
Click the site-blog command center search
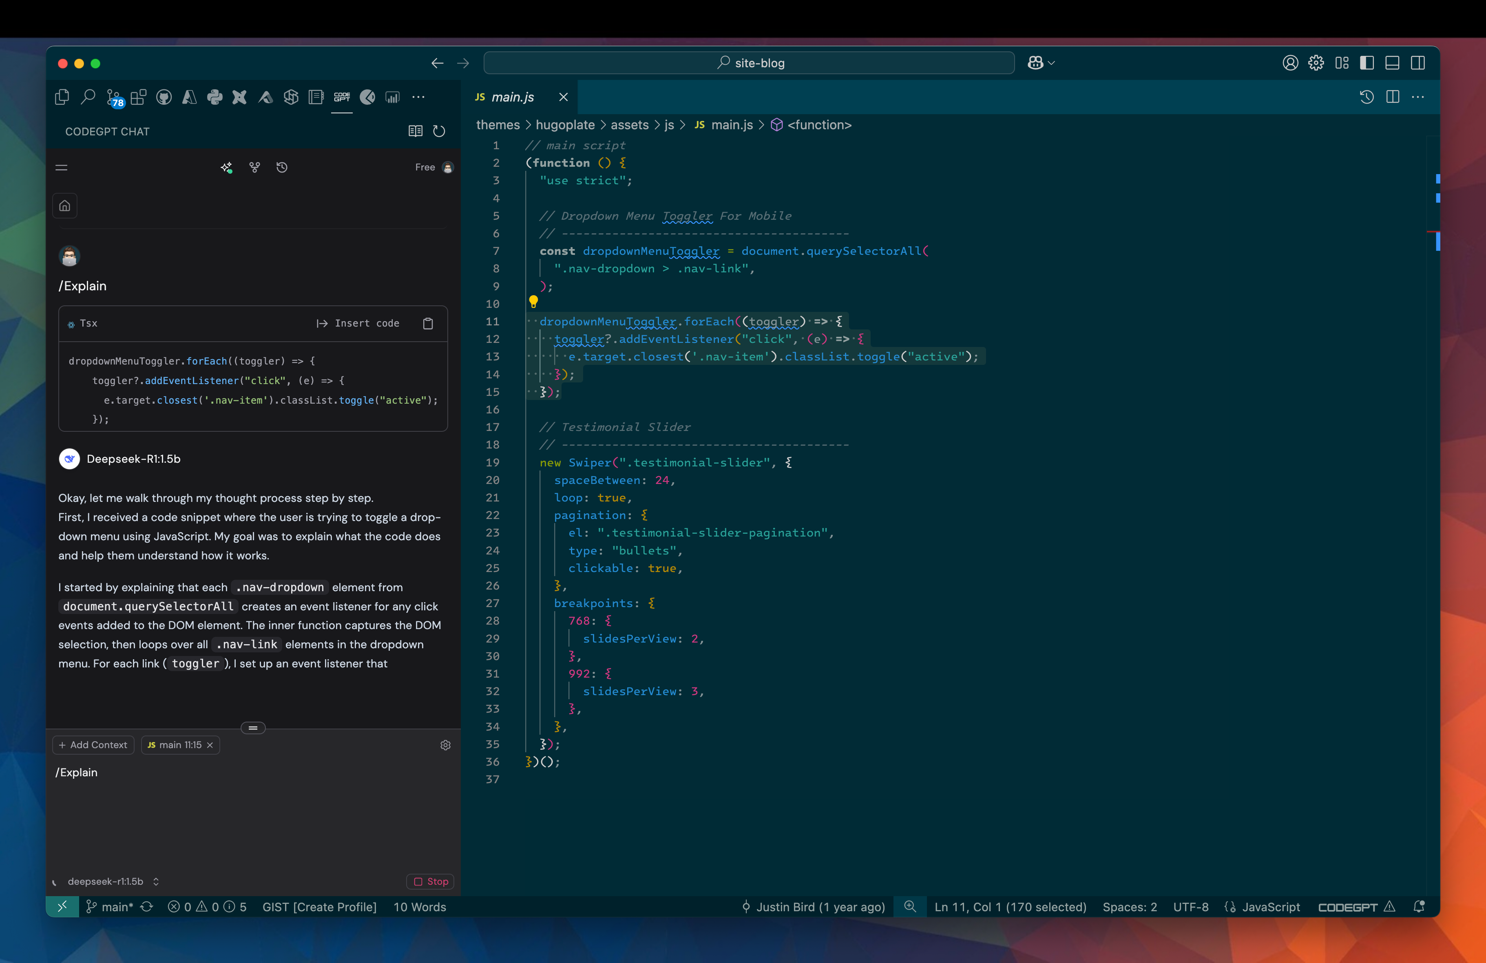click(749, 63)
